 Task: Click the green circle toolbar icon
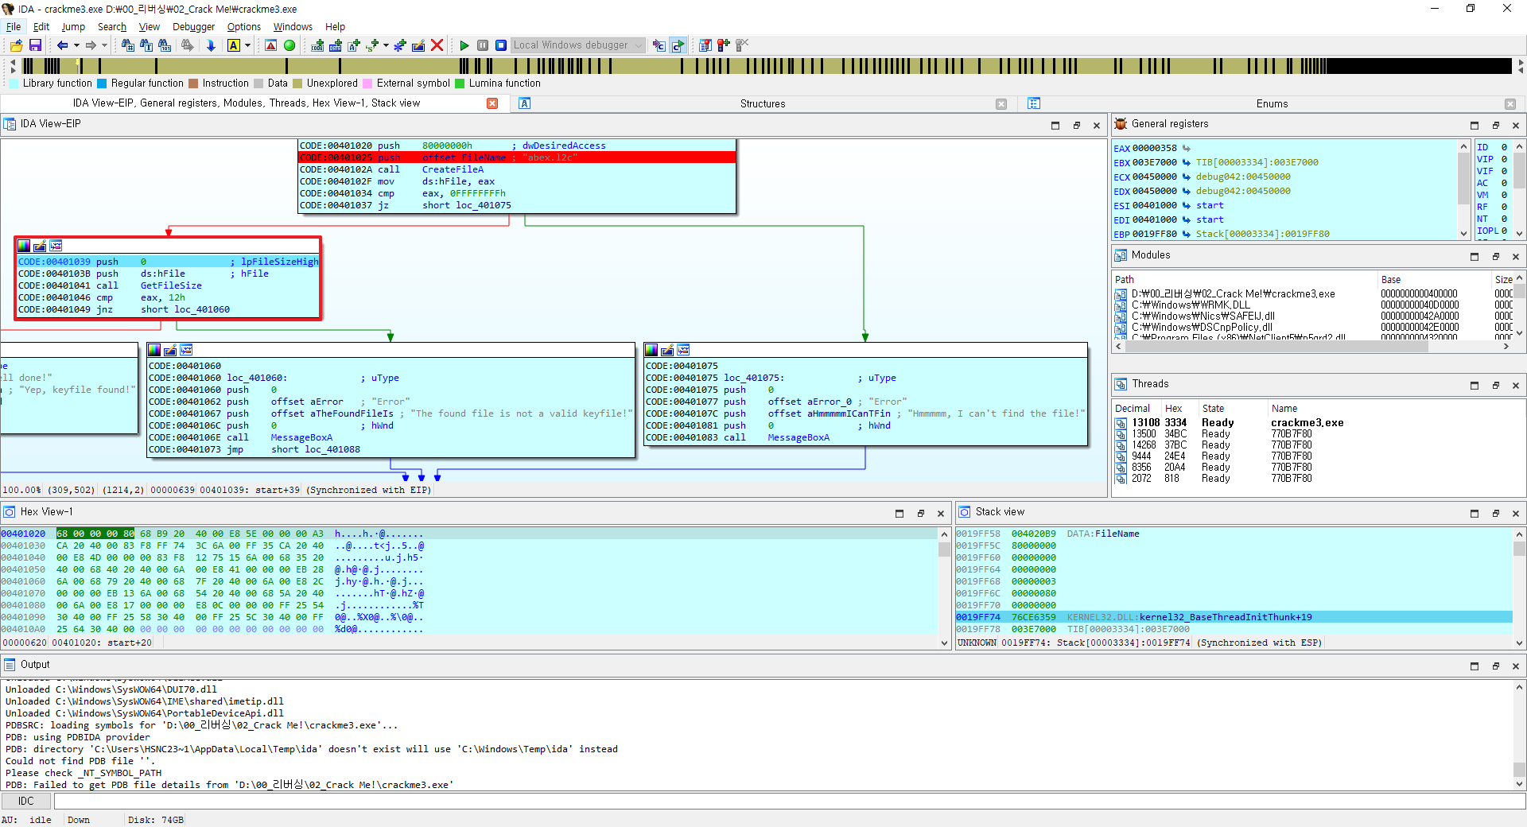coord(289,45)
